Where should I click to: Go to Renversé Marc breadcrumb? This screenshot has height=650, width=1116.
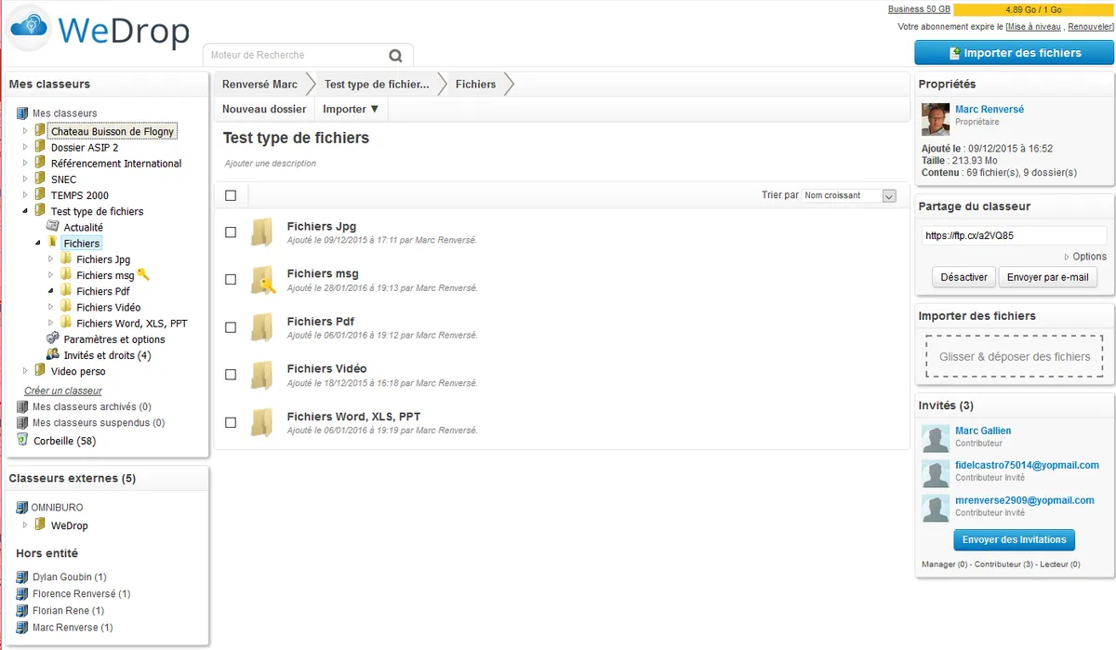point(259,84)
